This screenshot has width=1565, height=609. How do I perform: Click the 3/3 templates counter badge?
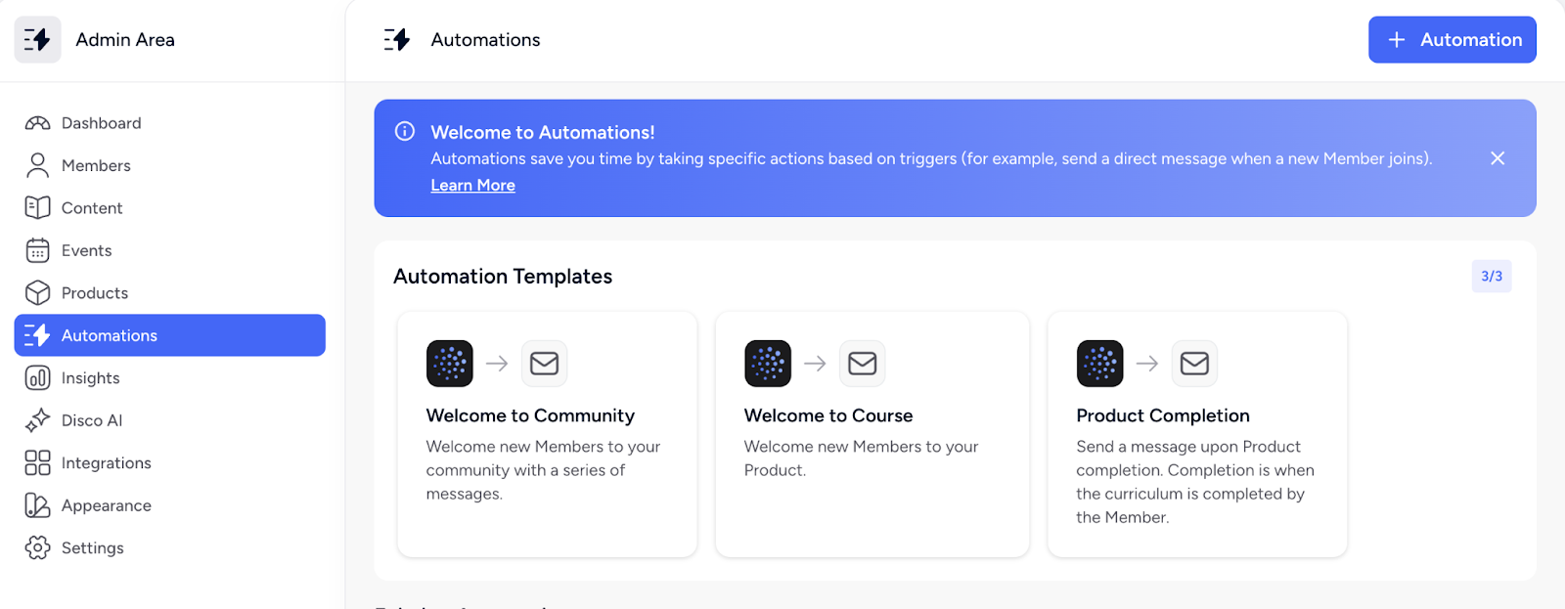(x=1492, y=277)
